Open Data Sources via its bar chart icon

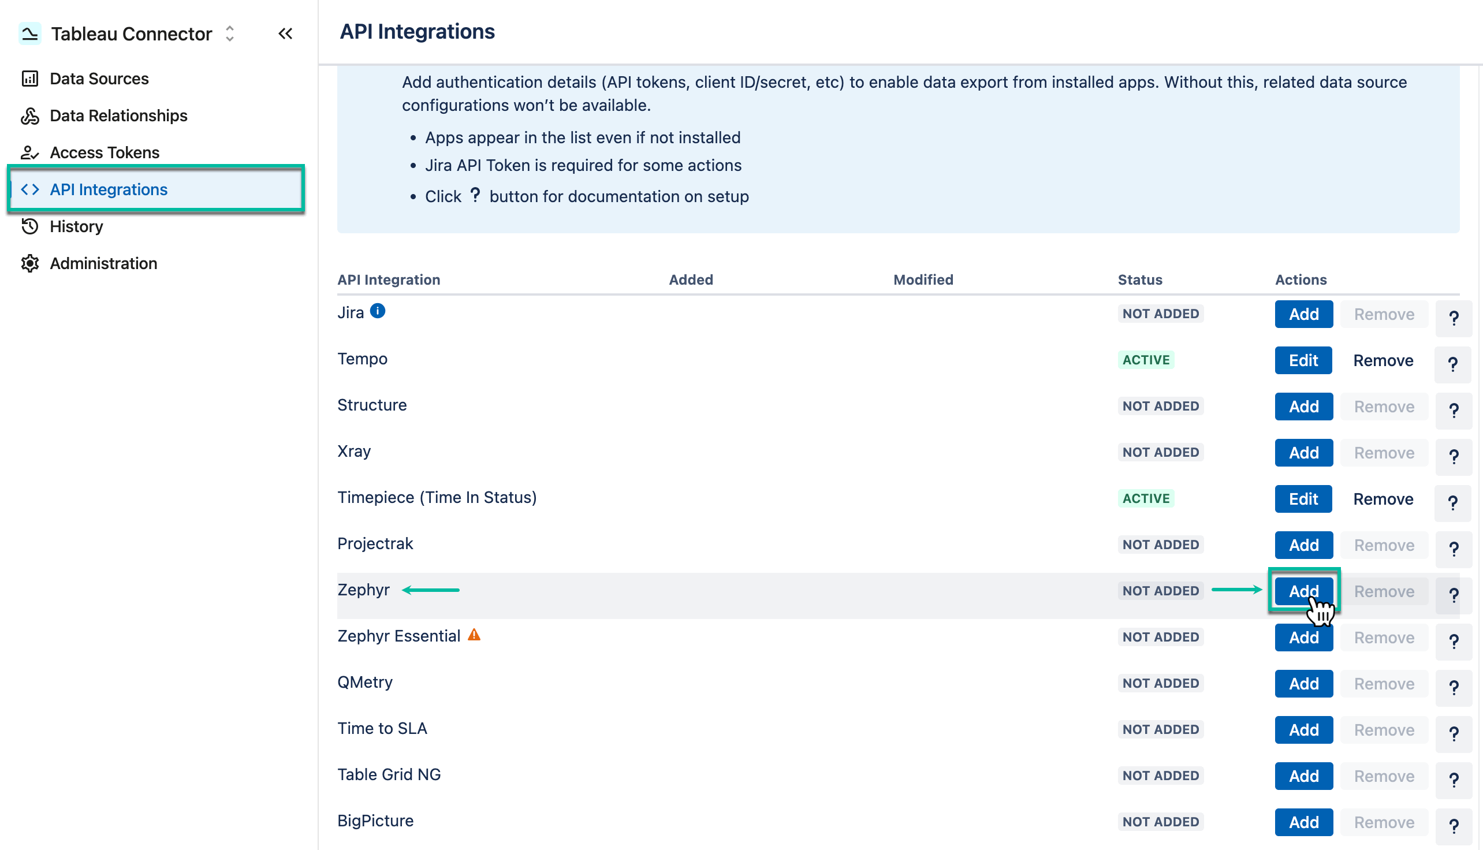pos(30,78)
